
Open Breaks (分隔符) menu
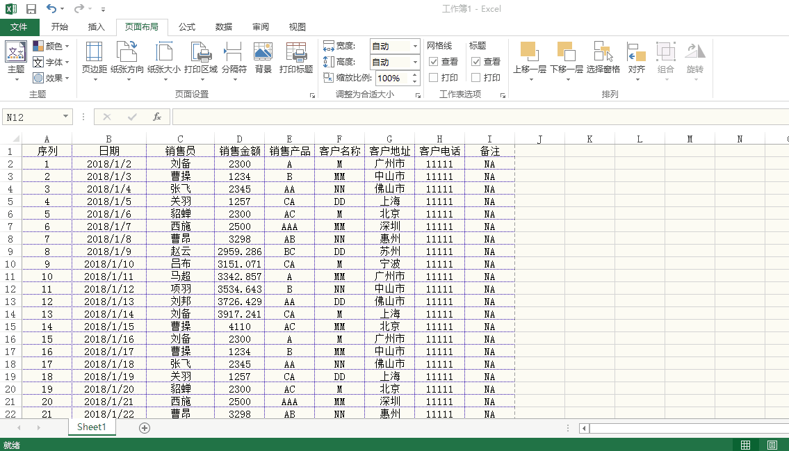coord(234,61)
